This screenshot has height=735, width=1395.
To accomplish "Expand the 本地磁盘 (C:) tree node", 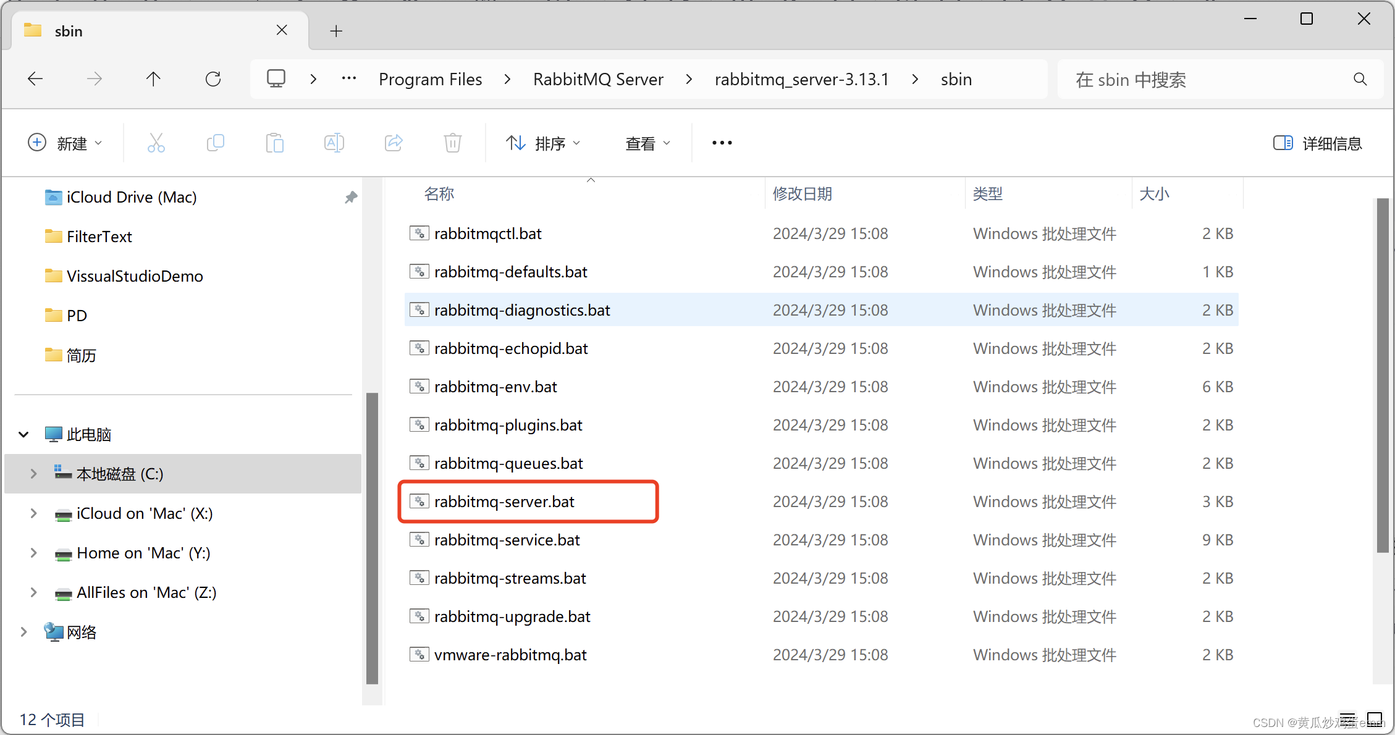I will pyautogui.click(x=33, y=474).
